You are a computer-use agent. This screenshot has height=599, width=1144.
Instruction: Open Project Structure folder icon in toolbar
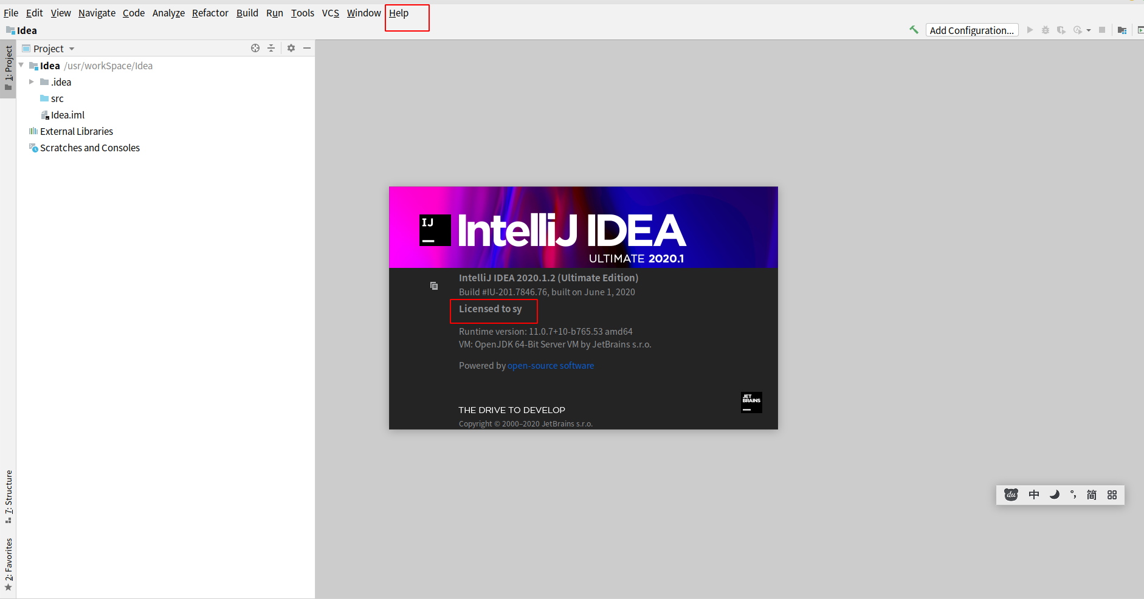click(x=1122, y=30)
